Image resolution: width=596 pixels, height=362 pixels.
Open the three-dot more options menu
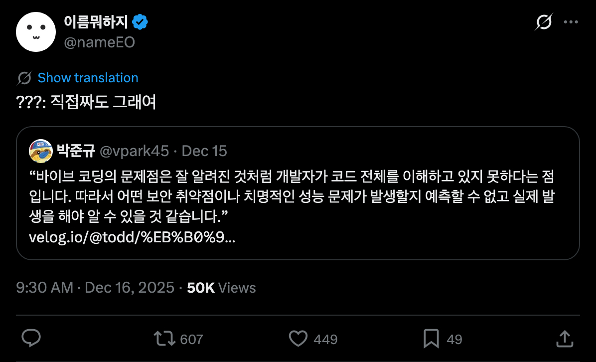pos(571,22)
